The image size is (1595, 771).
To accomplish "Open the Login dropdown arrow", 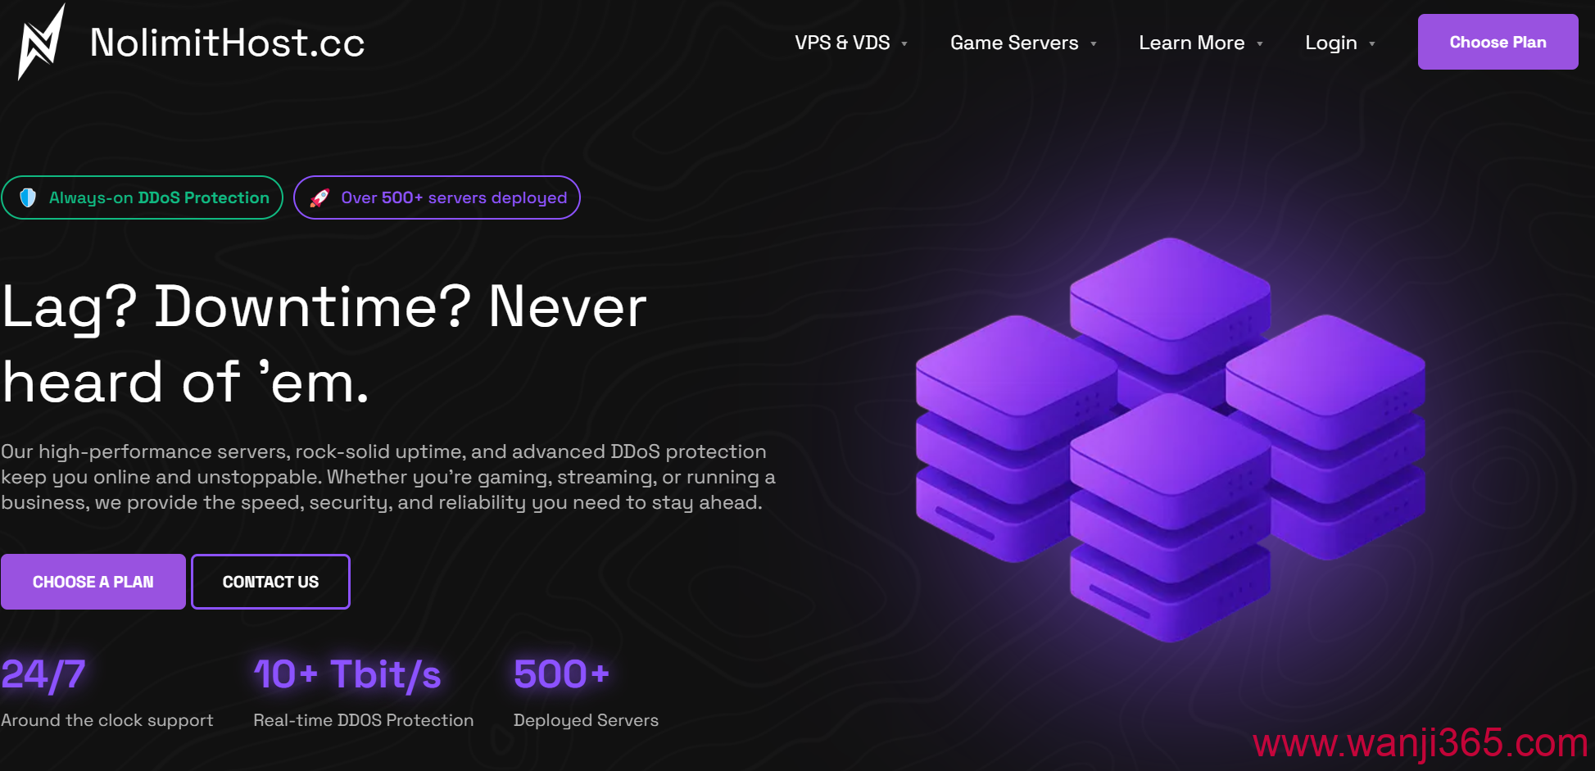I will click(x=1371, y=44).
